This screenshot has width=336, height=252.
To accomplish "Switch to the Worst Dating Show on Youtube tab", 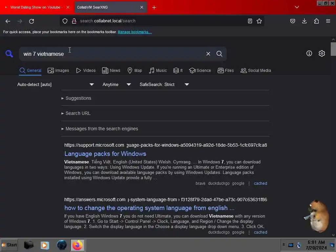I will click(36, 7).
